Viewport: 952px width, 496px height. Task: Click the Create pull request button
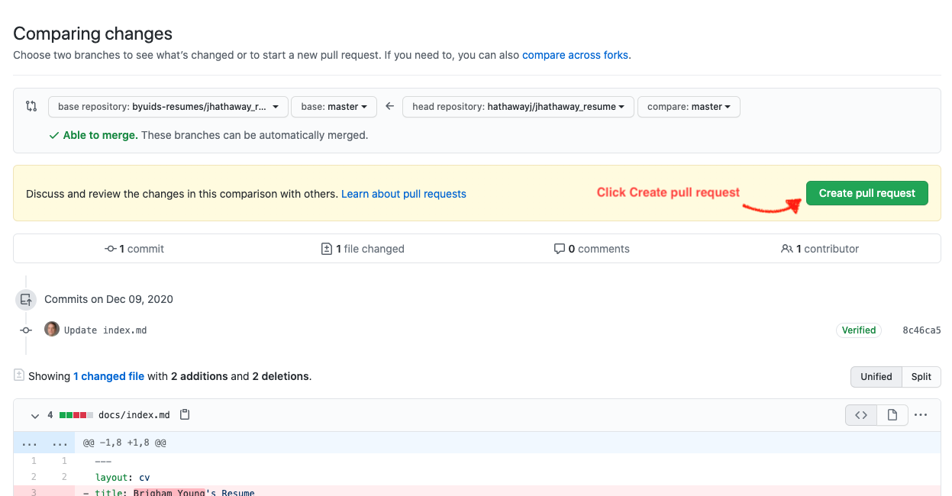coord(866,193)
